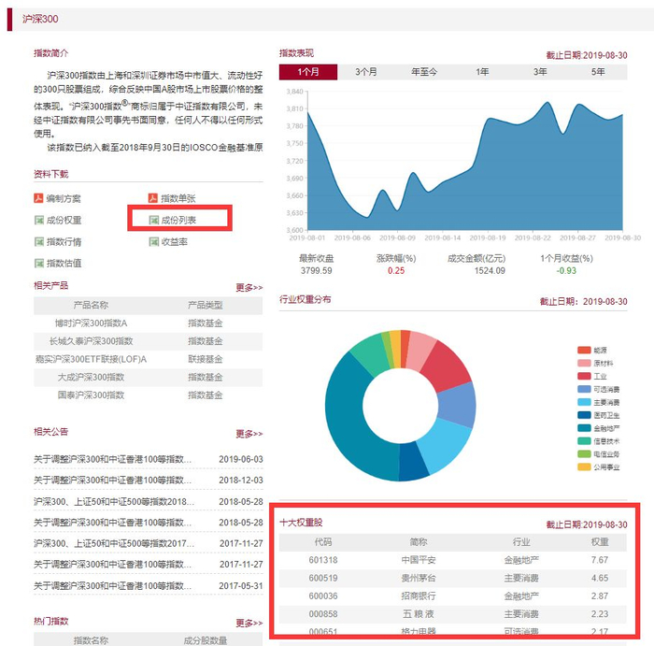This screenshot has width=654, height=646.
Task: Download the 成份列表 spreadsheet icon
Action: pyautogui.click(x=154, y=220)
